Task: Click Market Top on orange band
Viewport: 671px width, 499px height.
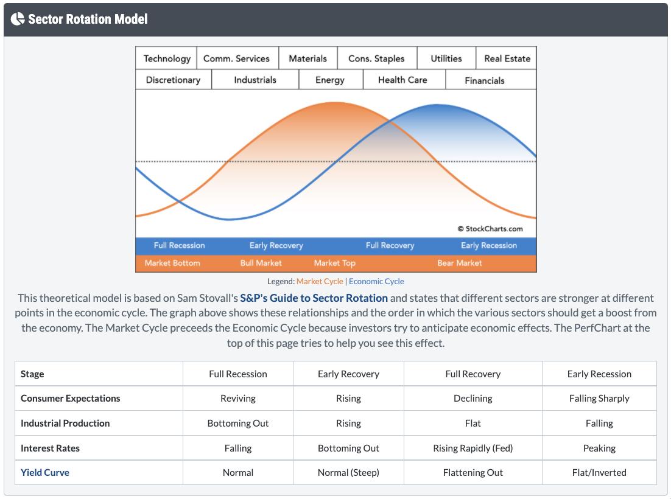Action: click(x=334, y=263)
